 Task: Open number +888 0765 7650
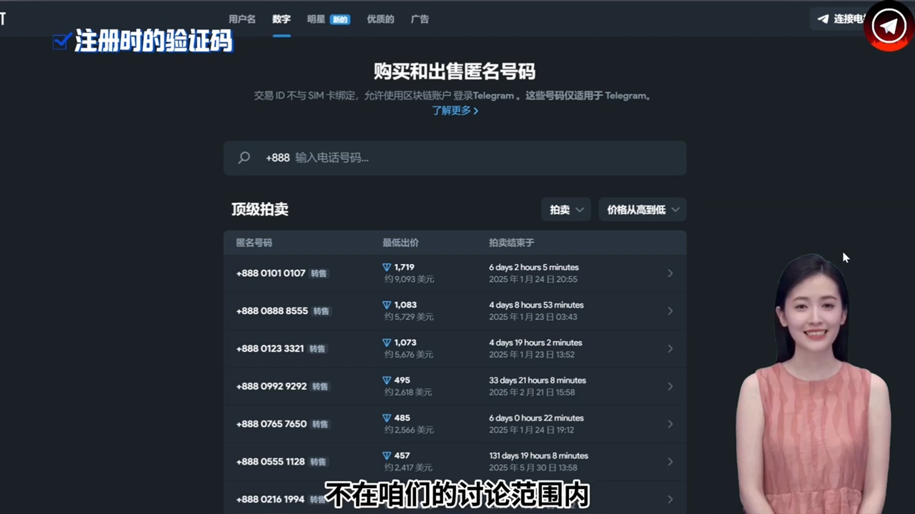272,424
